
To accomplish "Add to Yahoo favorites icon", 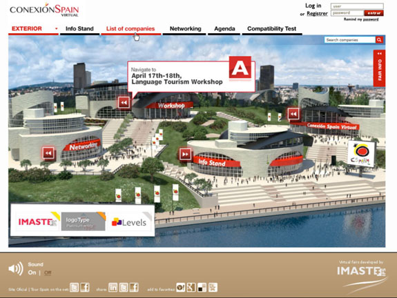I will (180, 288).
